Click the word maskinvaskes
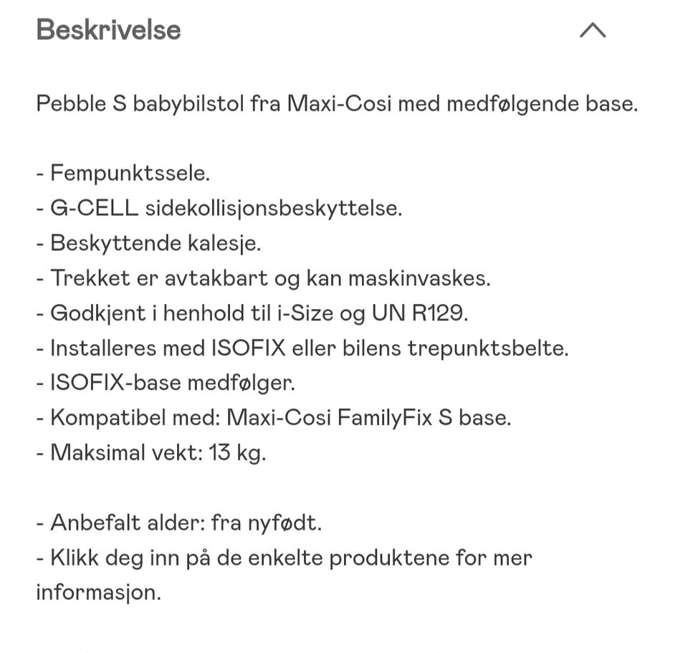 pyautogui.click(x=419, y=279)
